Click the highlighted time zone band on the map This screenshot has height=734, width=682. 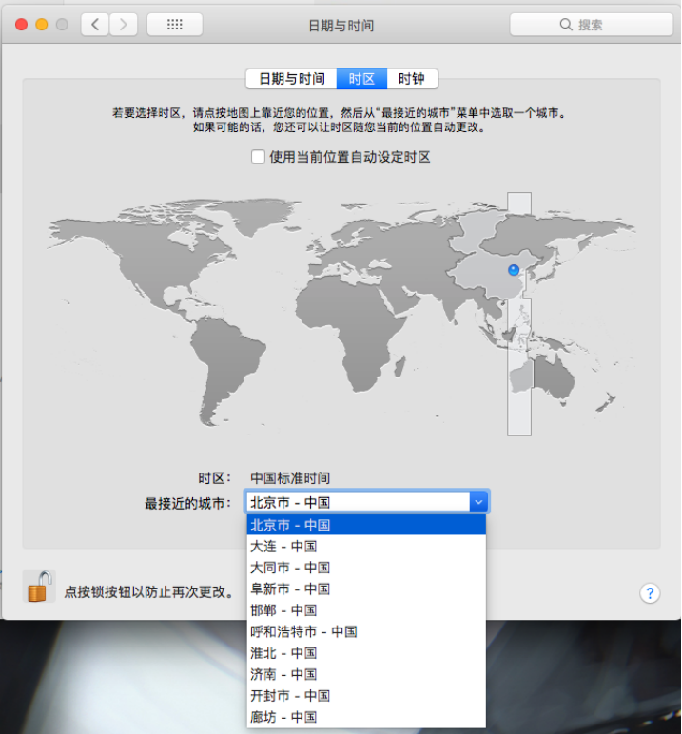[519, 314]
